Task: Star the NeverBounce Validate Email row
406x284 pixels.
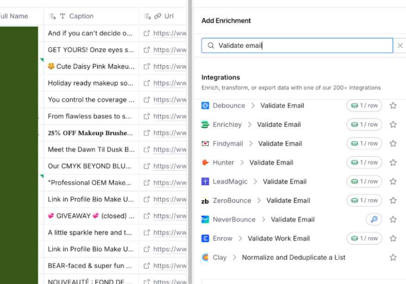Action: click(x=393, y=220)
